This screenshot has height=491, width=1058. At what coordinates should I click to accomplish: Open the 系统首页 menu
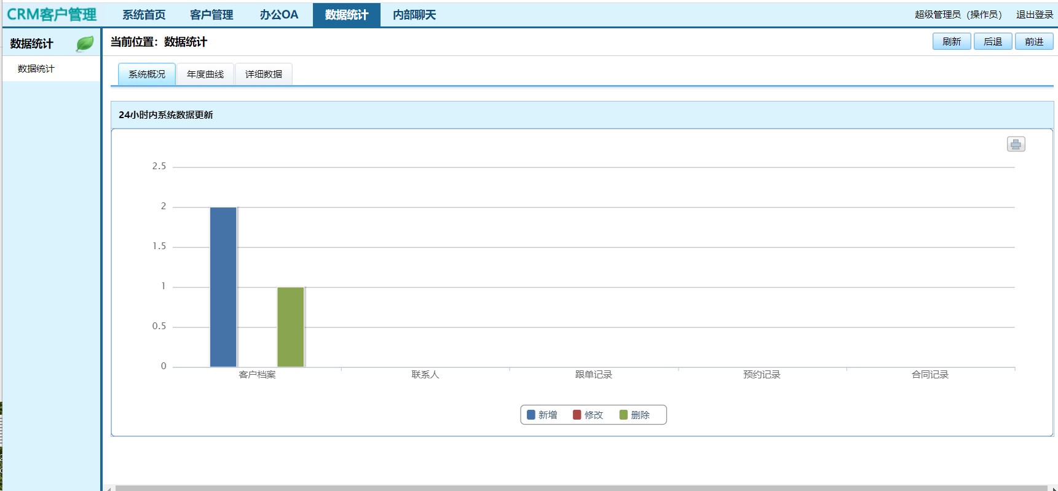[x=144, y=15]
